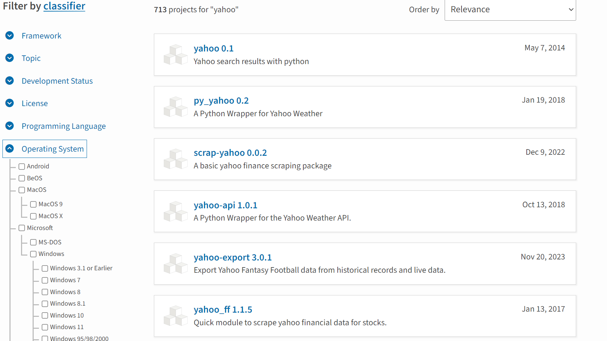Open the classifier link in the filter heading

click(64, 6)
